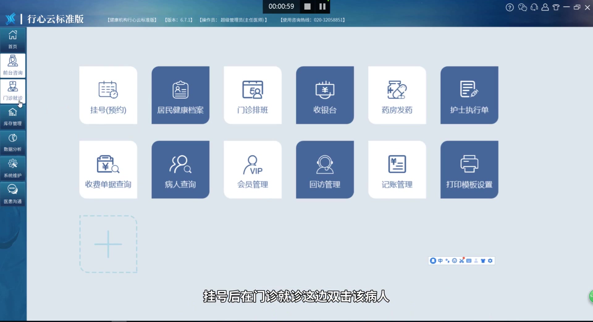Screen dimensions: 593x322
Task: Click the 行心云 logo icon
Action: [x=11, y=19]
